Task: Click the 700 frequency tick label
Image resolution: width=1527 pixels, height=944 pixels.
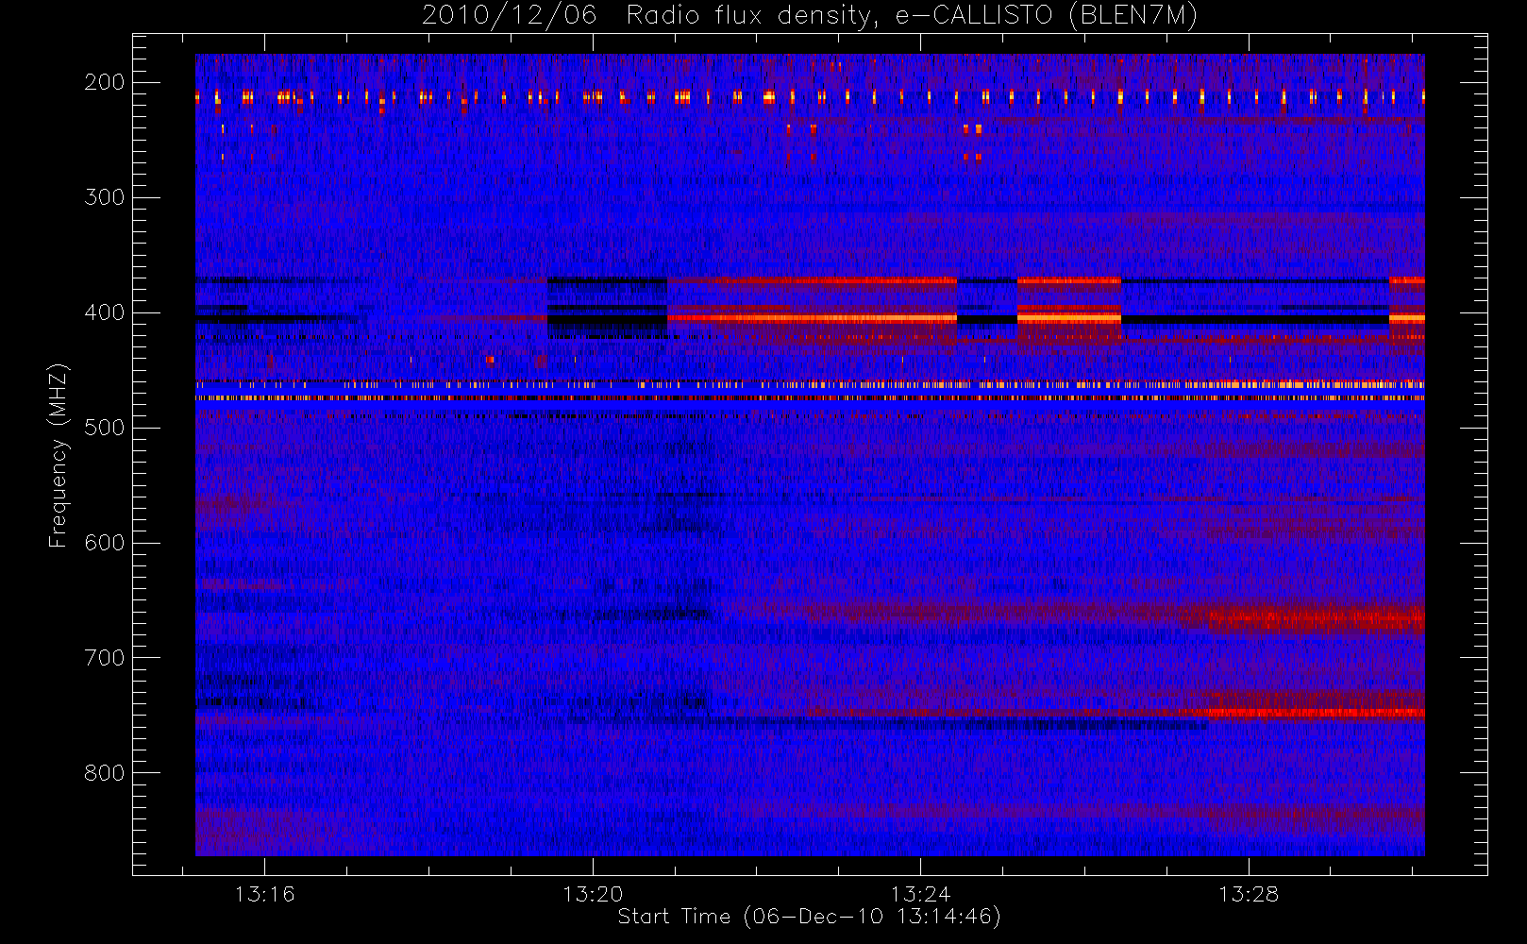Action: pos(105,658)
